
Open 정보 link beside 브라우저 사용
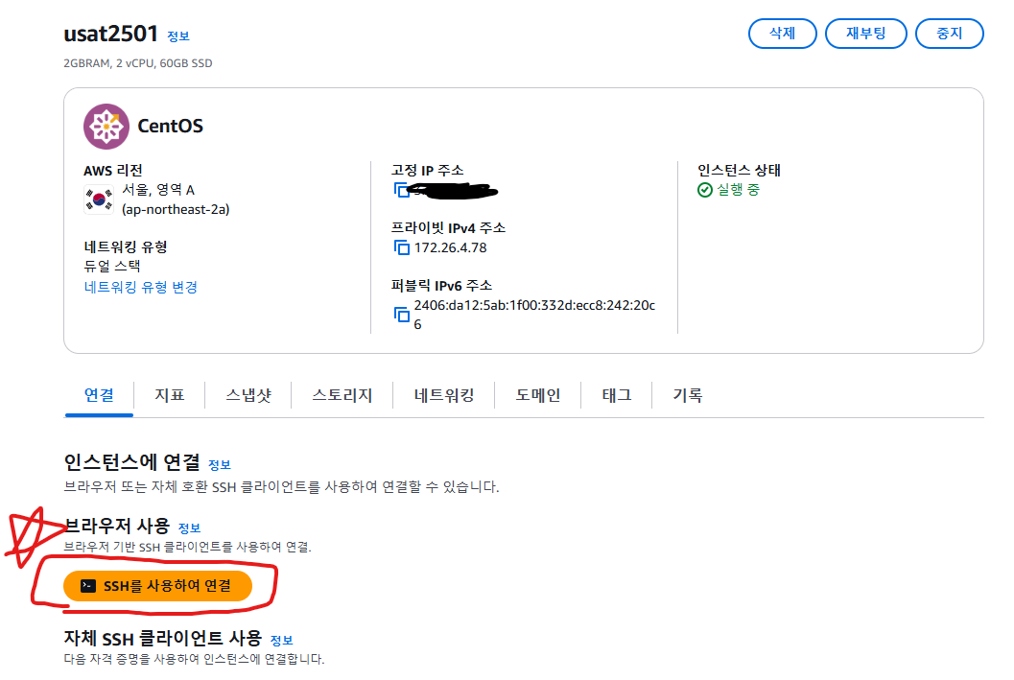coord(190,528)
